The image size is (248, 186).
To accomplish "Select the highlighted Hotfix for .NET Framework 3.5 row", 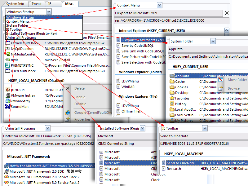I will pyautogui.click(x=50, y=166).
